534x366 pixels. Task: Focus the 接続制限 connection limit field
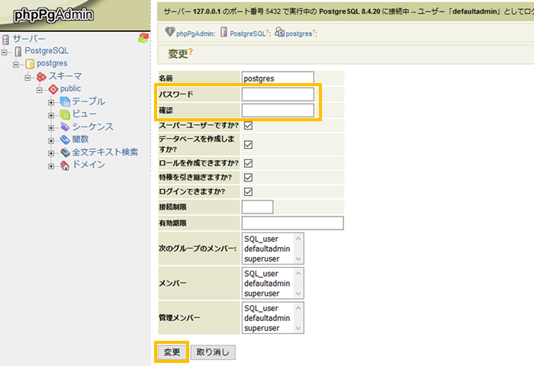258,207
